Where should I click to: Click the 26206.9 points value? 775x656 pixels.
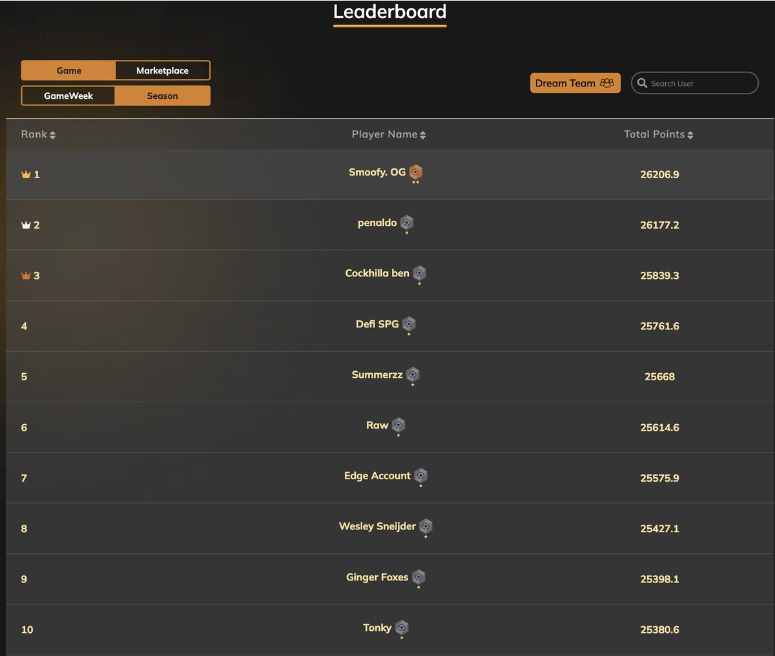[x=659, y=174]
